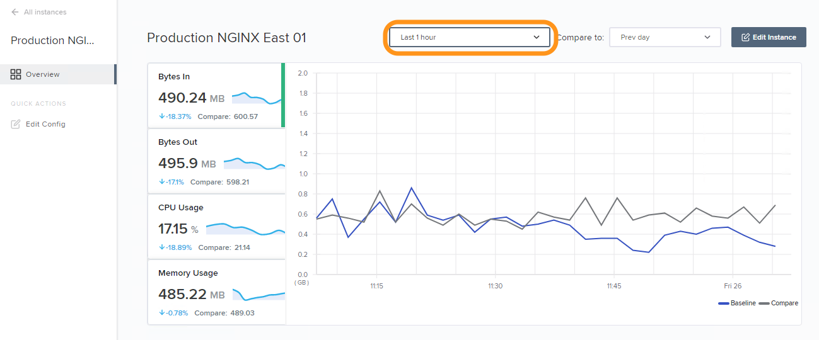This screenshot has height=340, width=819.
Task: Click the 11:45 time axis label
Action: 614,286
